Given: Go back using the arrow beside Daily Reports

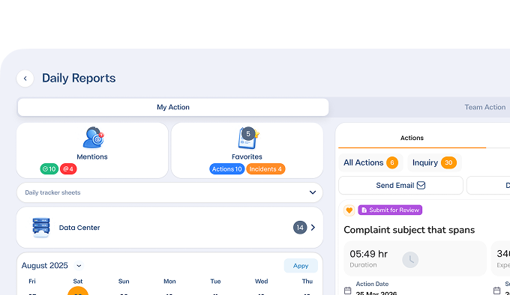Looking at the screenshot, I should 25,78.
